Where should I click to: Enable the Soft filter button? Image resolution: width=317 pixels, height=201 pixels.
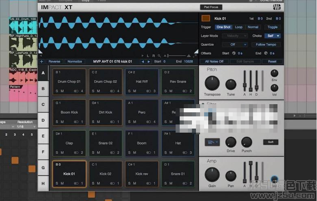(271, 142)
